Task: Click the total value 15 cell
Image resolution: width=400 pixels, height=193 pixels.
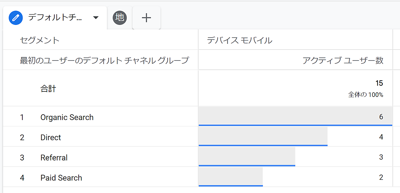Action: pos(379,83)
